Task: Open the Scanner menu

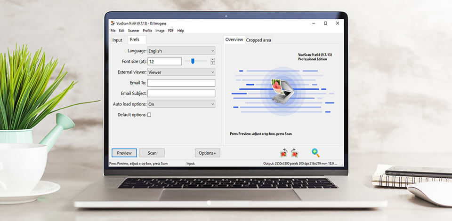Action: 134,31
